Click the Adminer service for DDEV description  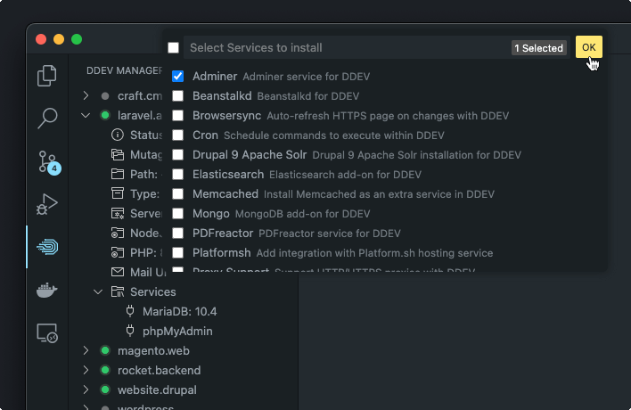coord(307,77)
